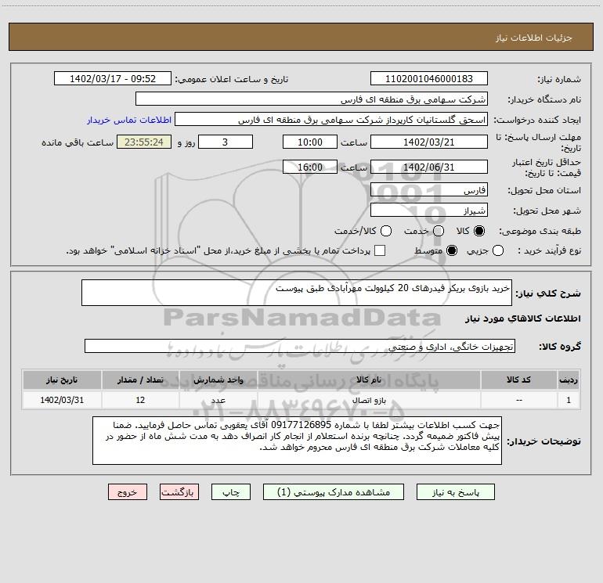Click the delivery province field فارس

click(x=429, y=190)
